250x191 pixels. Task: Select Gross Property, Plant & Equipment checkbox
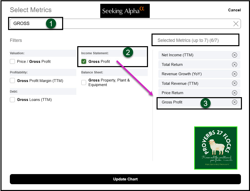click(x=84, y=83)
